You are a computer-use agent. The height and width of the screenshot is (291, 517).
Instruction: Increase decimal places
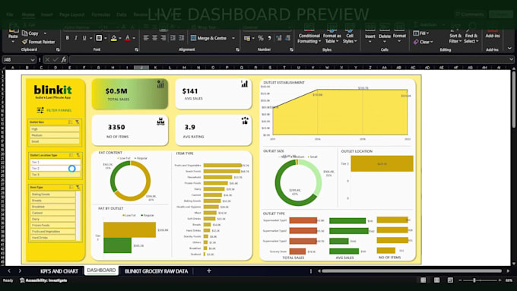279,38
